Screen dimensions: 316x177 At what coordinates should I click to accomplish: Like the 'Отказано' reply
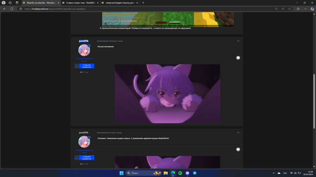pos(238,149)
